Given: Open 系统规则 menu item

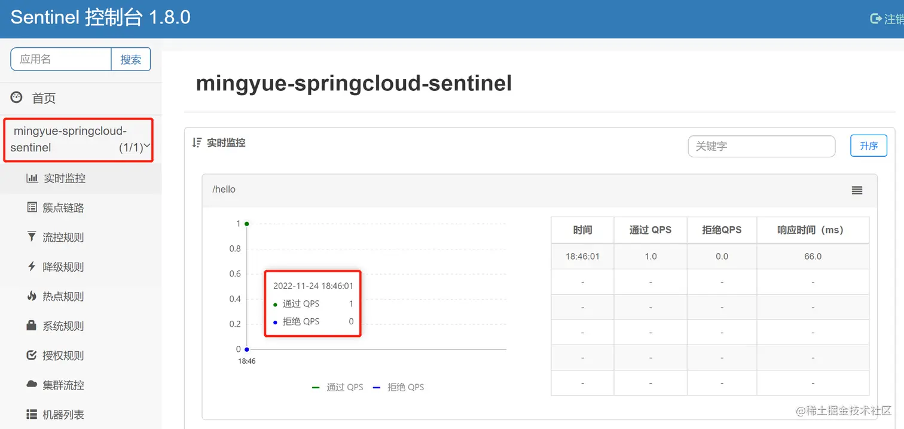Looking at the screenshot, I should [81, 326].
